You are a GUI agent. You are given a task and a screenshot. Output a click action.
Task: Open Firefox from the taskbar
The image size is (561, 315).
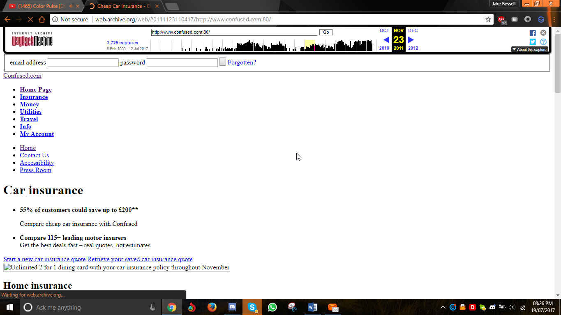click(x=212, y=307)
